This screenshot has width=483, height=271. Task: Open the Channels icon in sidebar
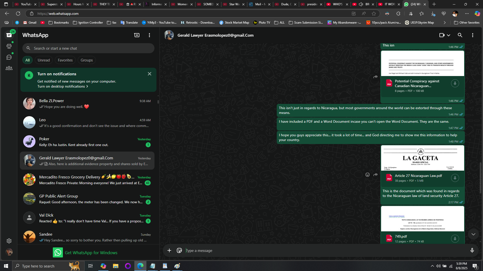tap(9, 57)
